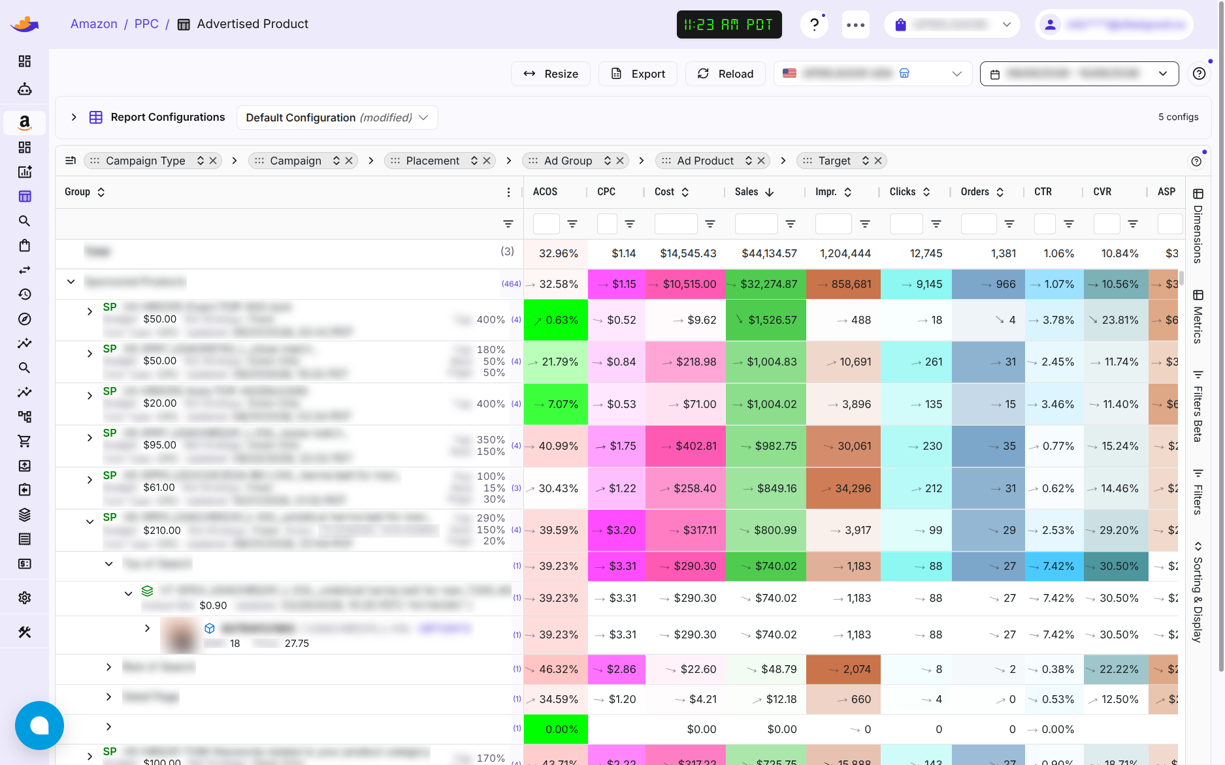The height and width of the screenshot is (765, 1225).
Task: Click the green 0.63% ACOS cell
Action: point(556,320)
